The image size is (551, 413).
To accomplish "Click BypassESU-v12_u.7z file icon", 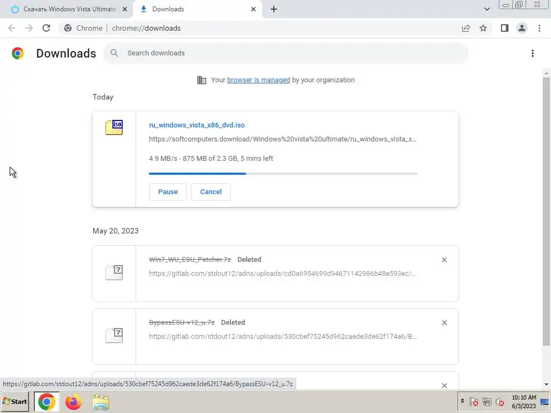I will [x=114, y=336].
